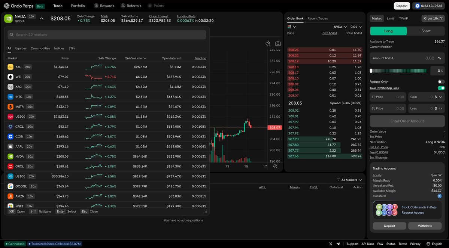Click the US100 index icon
The width and height of the screenshot is (449, 248).
click(x=10, y=176)
